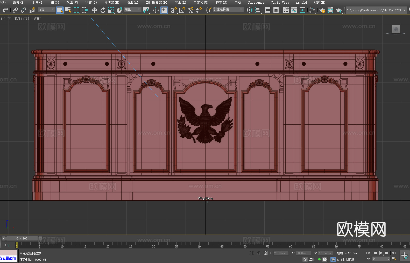This screenshot has height=263, width=410.
Task: Open the Schematic View
Action: coord(312,10)
